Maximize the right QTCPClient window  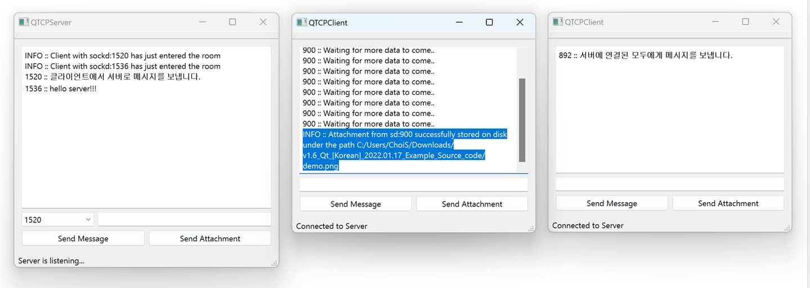(x=745, y=22)
